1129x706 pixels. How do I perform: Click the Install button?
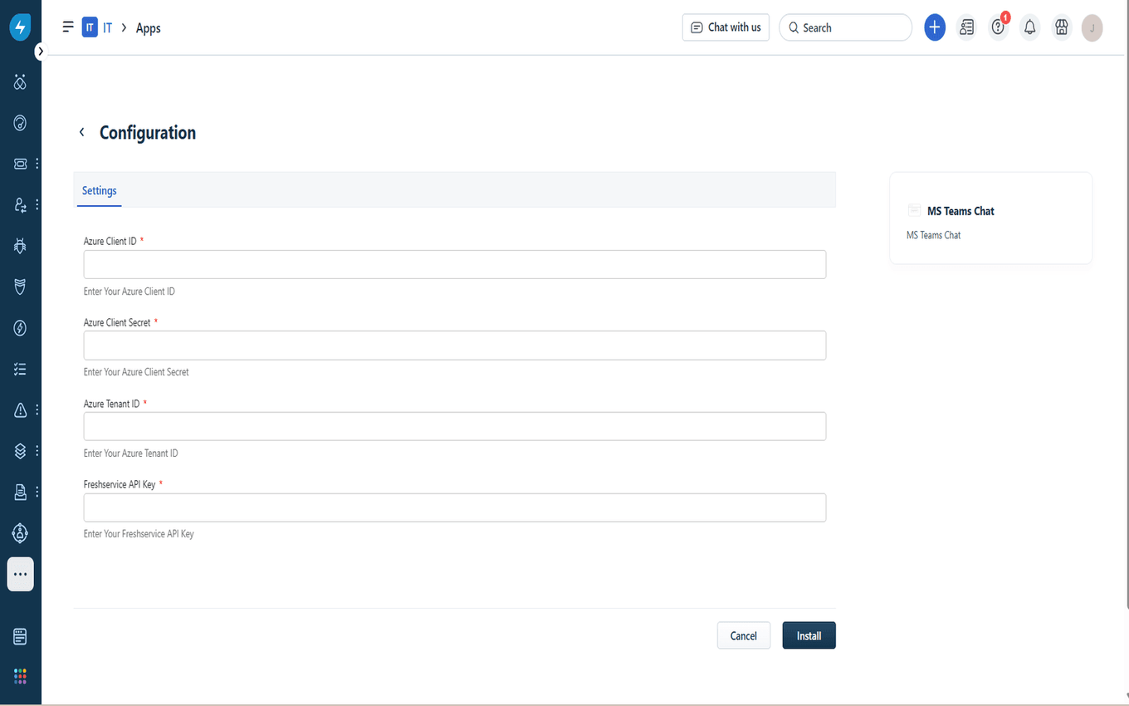pyautogui.click(x=809, y=635)
